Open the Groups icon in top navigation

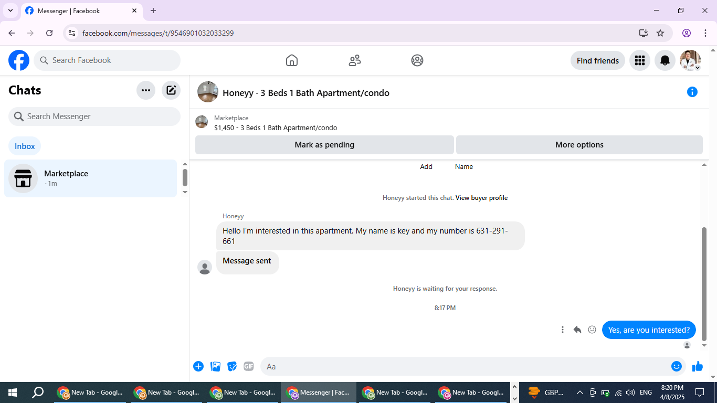[417, 60]
